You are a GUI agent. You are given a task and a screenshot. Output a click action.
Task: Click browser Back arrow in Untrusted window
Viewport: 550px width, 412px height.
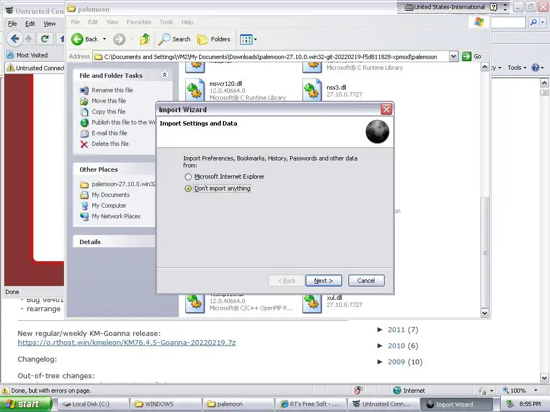click(15, 39)
